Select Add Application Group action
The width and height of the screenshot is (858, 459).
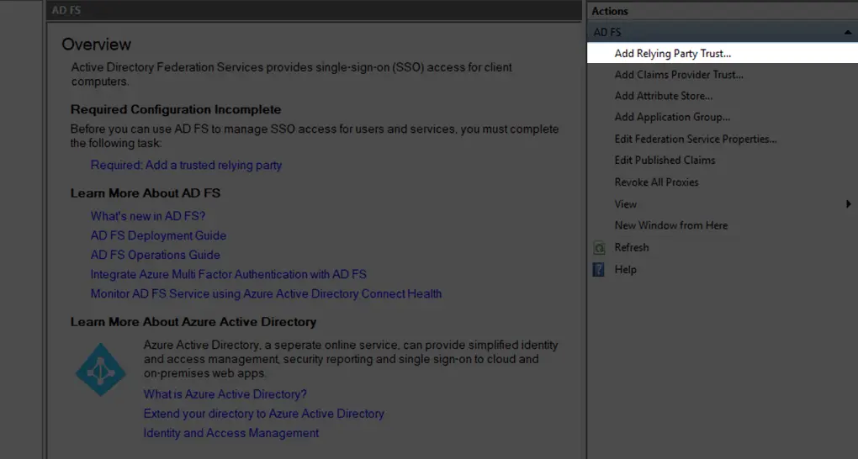click(x=672, y=118)
